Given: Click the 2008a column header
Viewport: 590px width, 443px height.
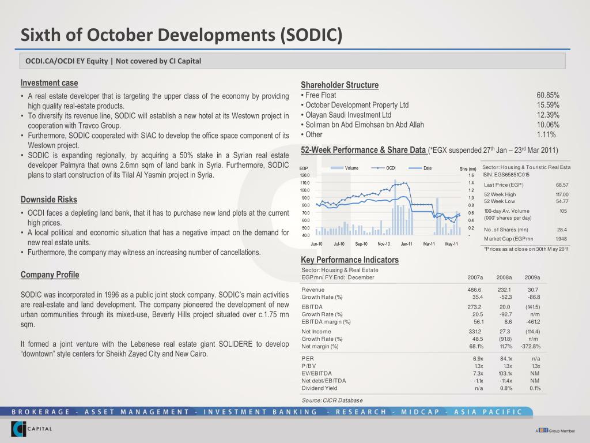Looking at the screenshot, I should [x=504, y=277].
